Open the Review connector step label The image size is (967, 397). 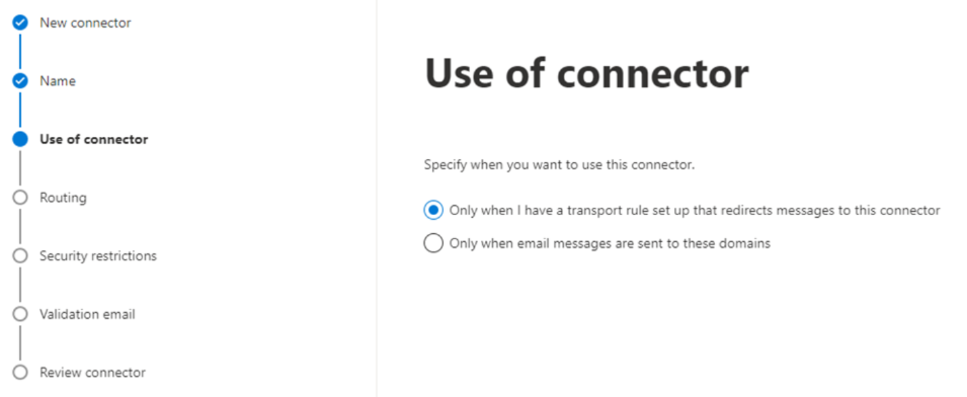93,372
